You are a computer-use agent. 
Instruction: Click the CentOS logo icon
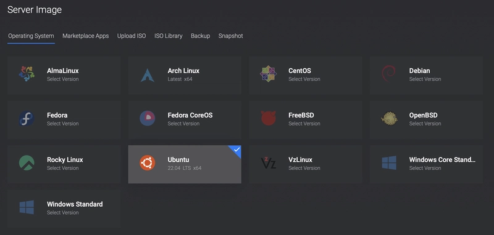[268, 74]
